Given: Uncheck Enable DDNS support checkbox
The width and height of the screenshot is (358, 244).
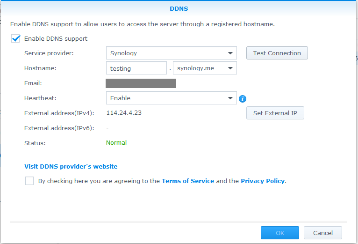Looking at the screenshot, I should pos(16,39).
